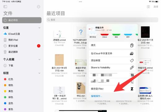Tap the 选择 button
The width and height of the screenshot is (161, 112).
pyautogui.click(x=156, y=7)
